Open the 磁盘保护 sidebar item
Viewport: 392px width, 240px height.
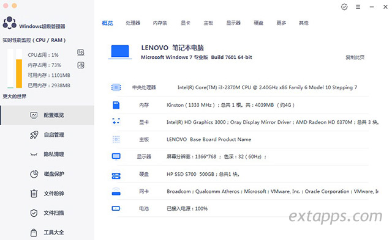48,173
